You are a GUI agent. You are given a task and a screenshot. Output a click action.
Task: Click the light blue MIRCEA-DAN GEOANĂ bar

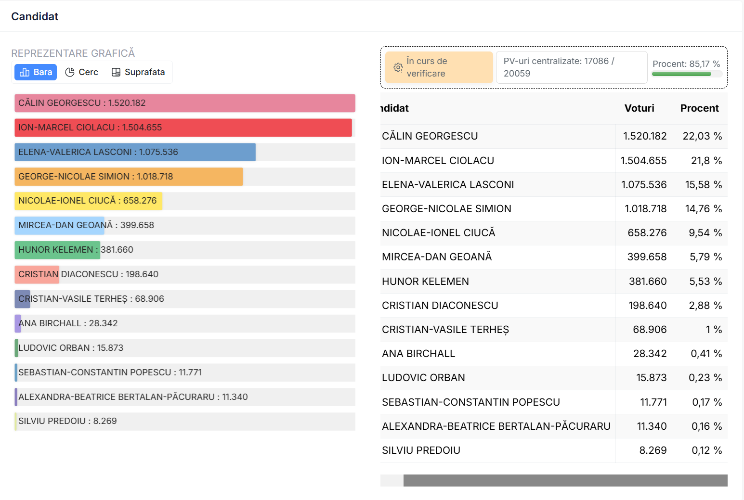(59, 225)
